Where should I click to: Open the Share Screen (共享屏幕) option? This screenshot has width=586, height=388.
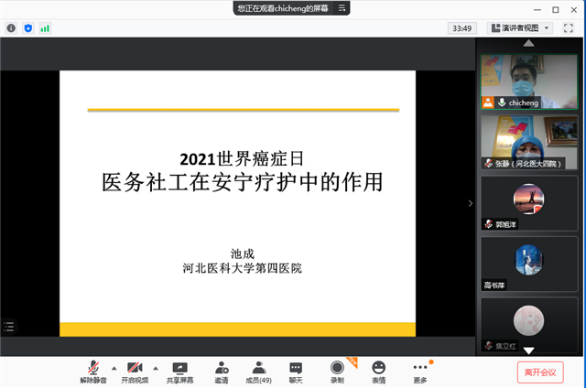[x=179, y=370]
